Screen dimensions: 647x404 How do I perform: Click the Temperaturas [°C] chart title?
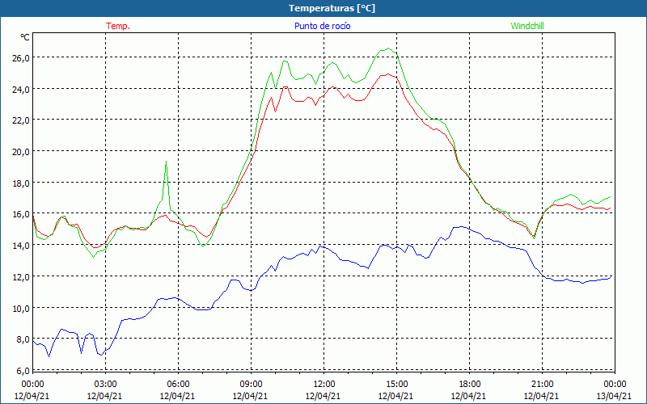click(332, 8)
